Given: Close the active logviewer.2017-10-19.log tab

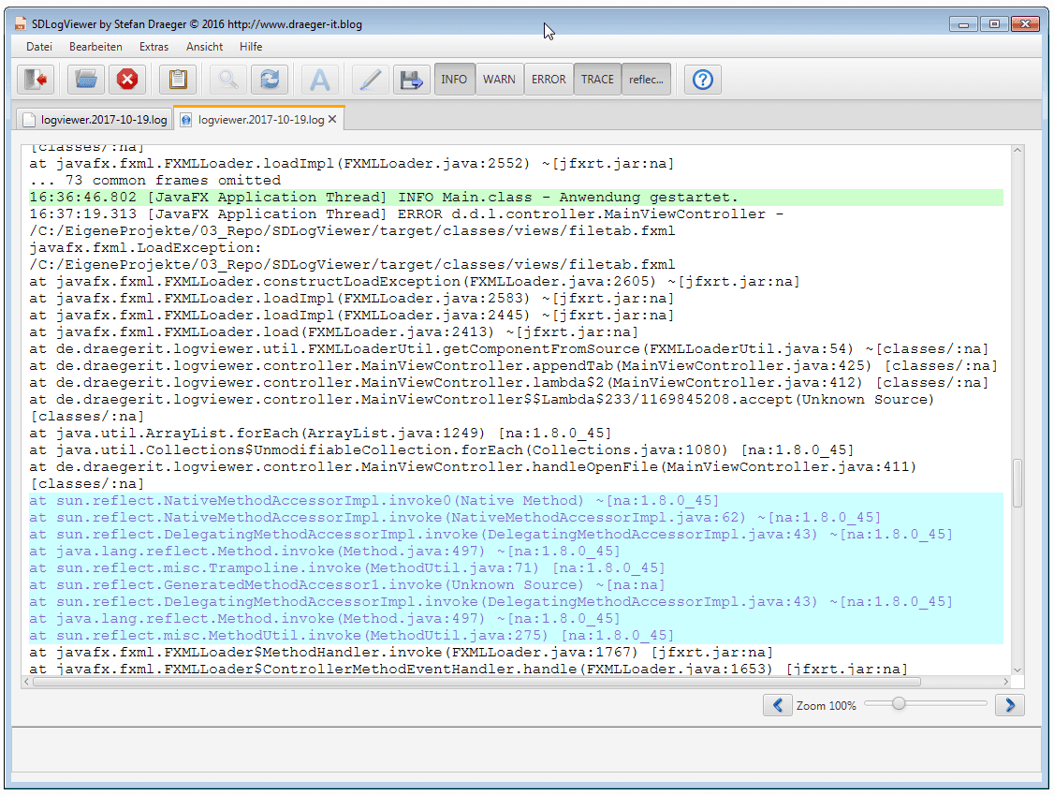Looking at the screenshot, I should pos(331,120).
